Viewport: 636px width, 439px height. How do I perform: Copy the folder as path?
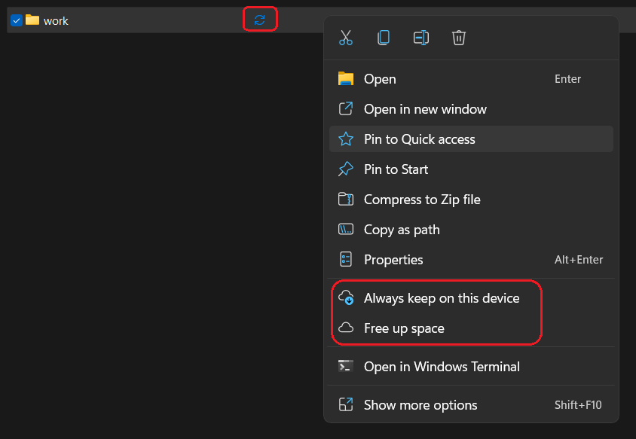pyautogui.click(x=402, y=229)
